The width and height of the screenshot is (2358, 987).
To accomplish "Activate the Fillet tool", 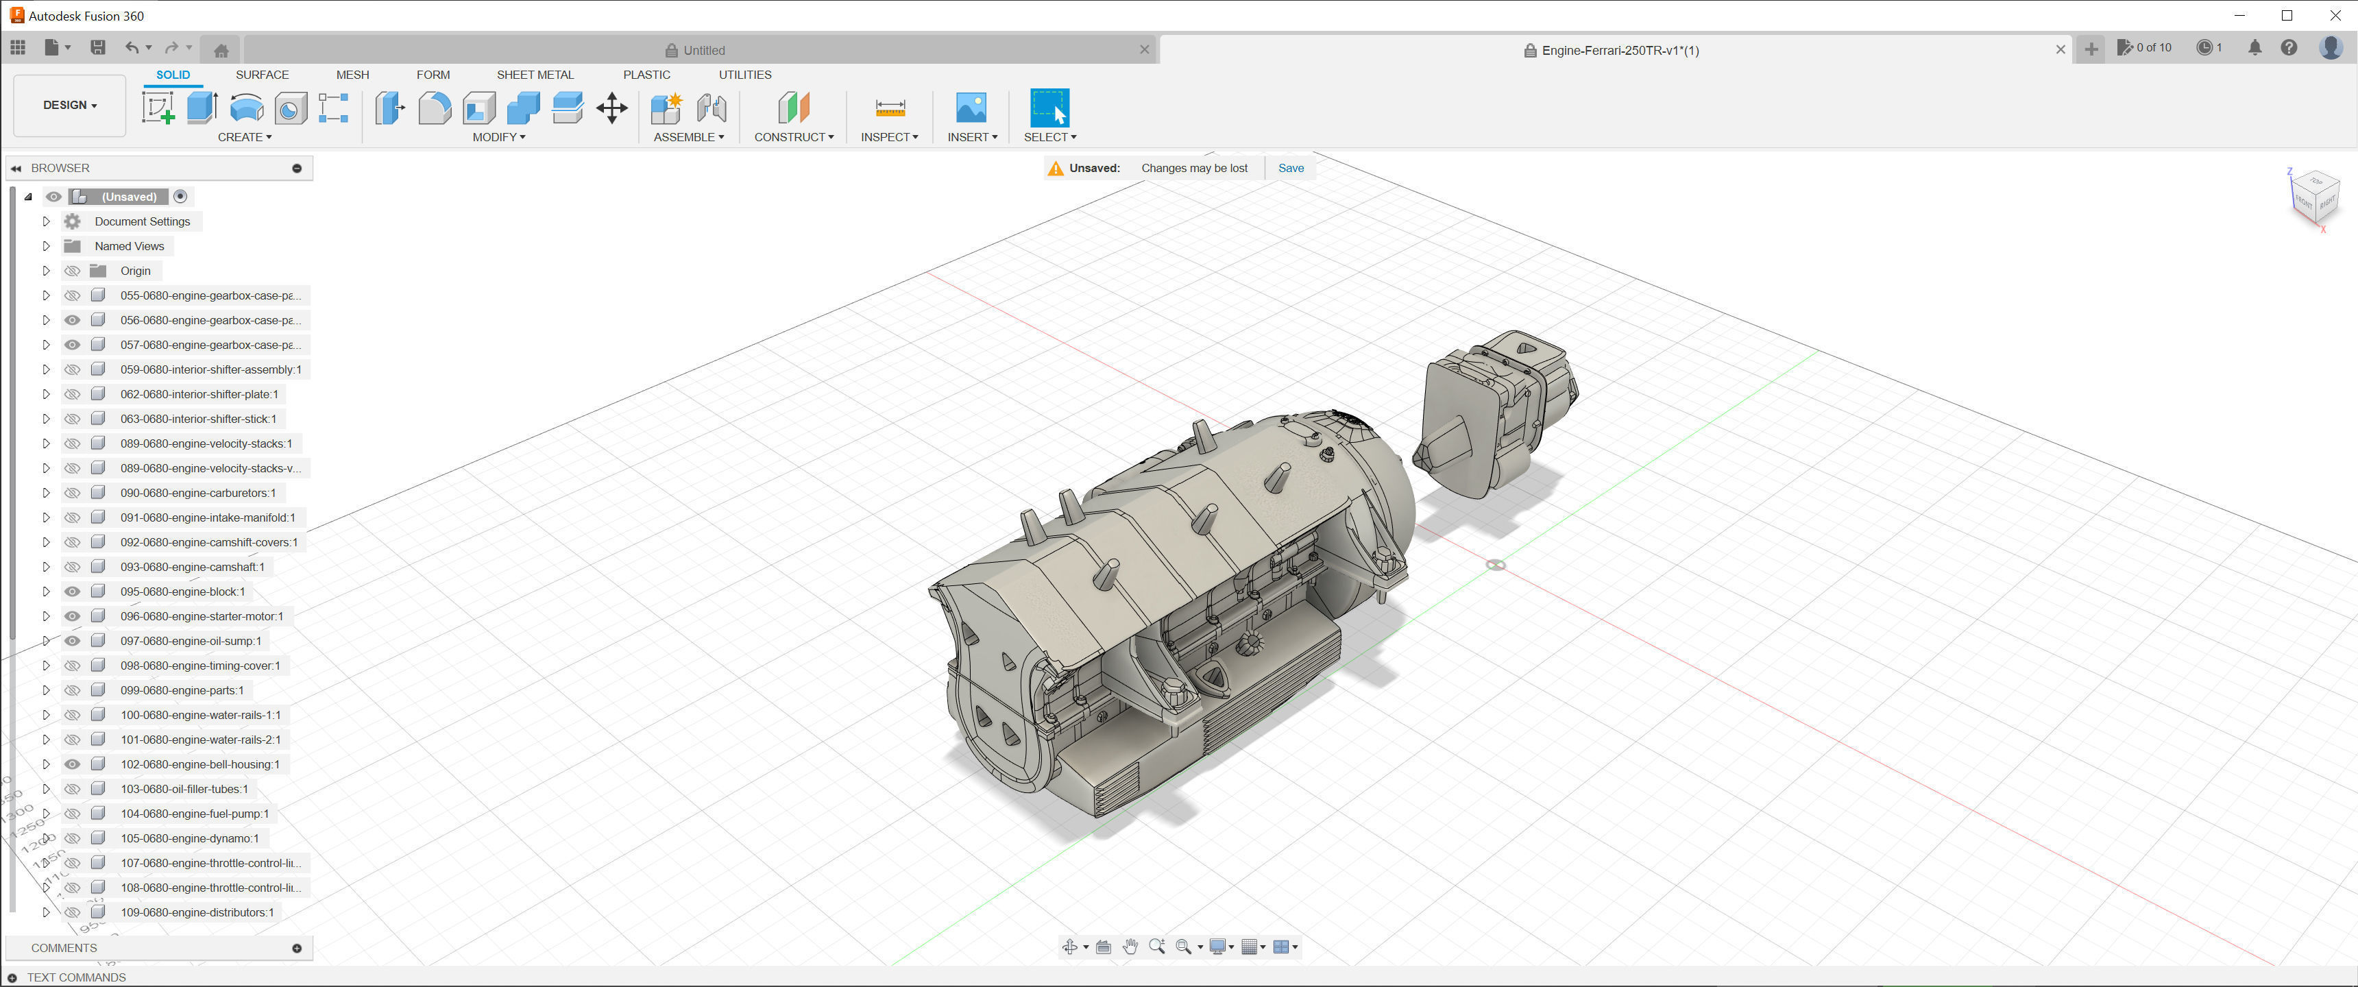I will pos(434,108).
